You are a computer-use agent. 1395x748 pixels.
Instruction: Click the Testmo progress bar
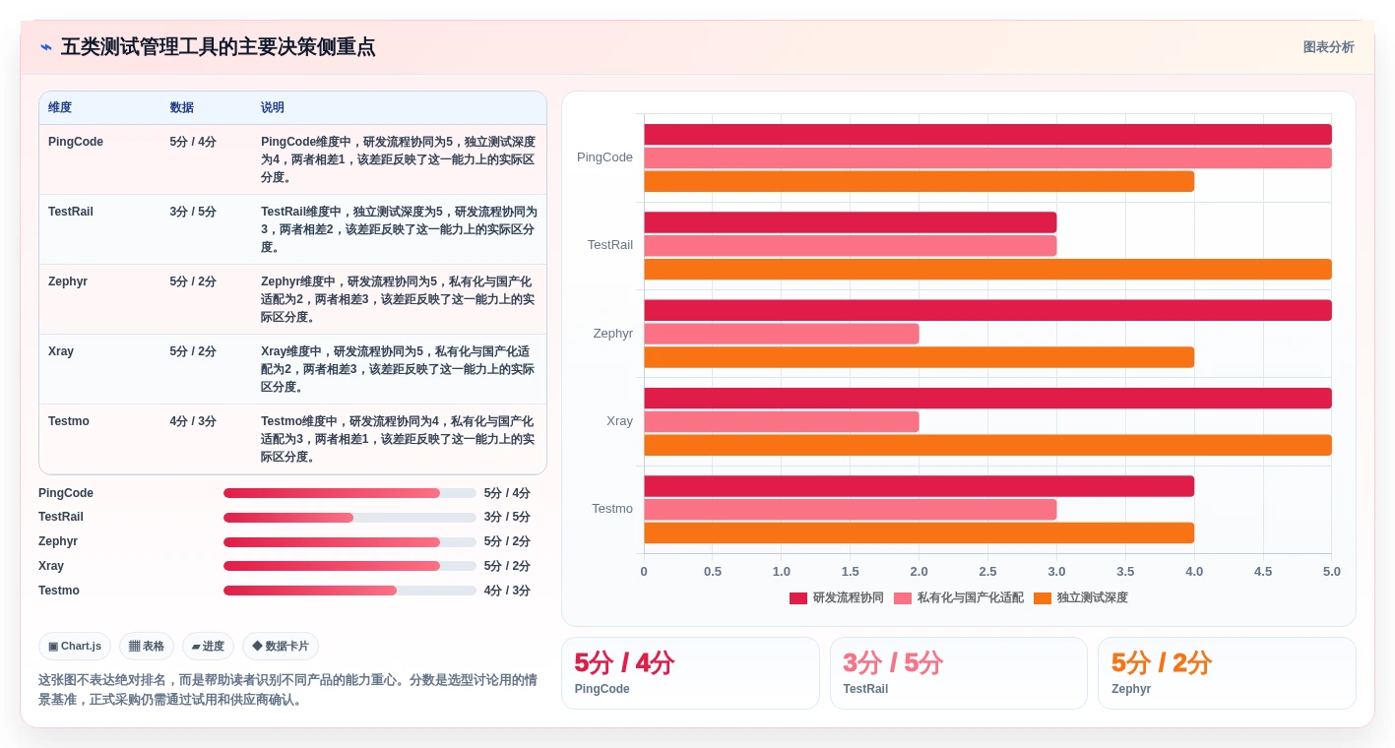point(349,591)
